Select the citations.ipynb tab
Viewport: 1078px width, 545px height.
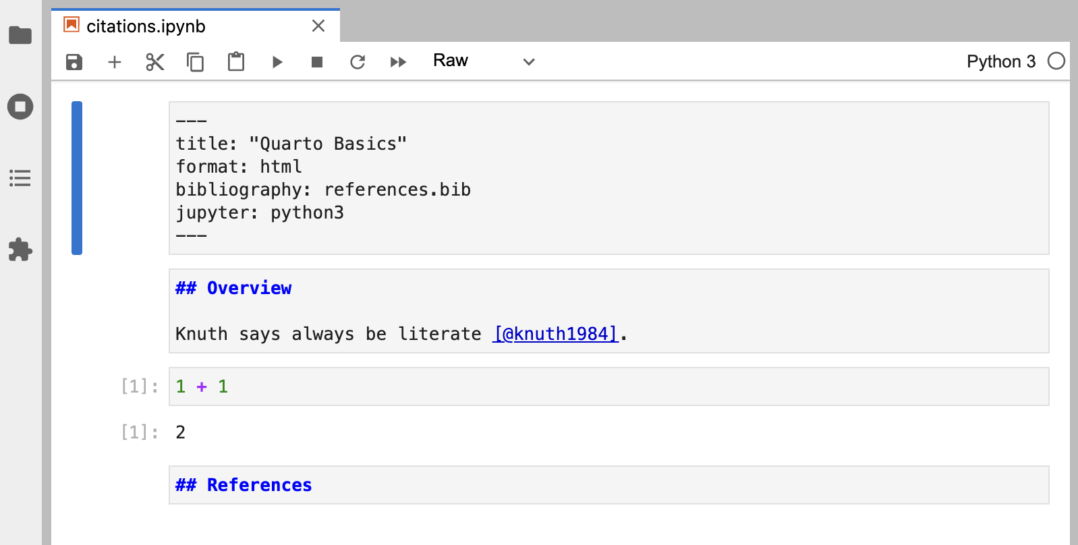coord(146,26)
